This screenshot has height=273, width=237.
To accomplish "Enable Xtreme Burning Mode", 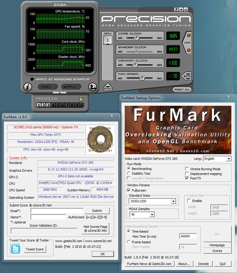I will coord(187,169).
